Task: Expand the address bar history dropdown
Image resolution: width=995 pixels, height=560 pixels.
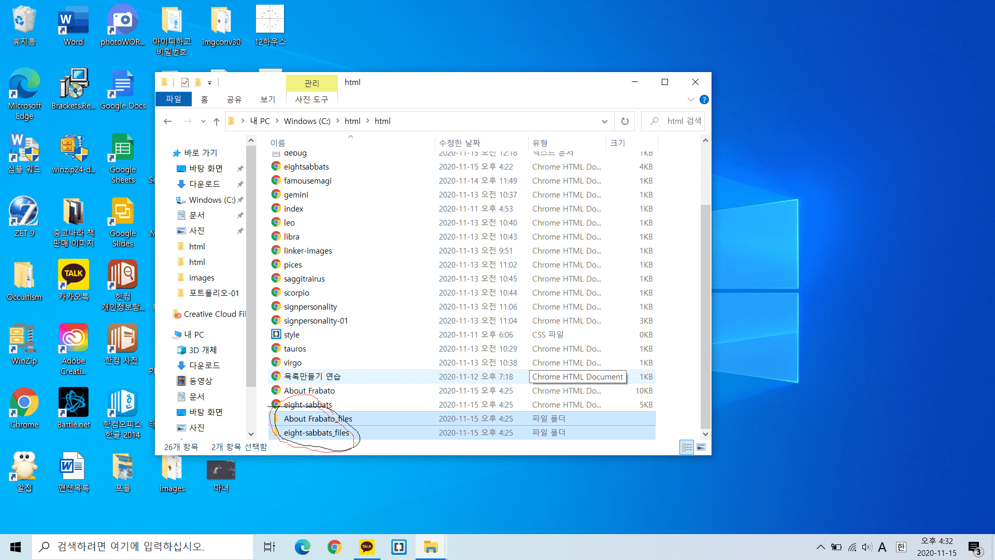Action: pos(604,121)
